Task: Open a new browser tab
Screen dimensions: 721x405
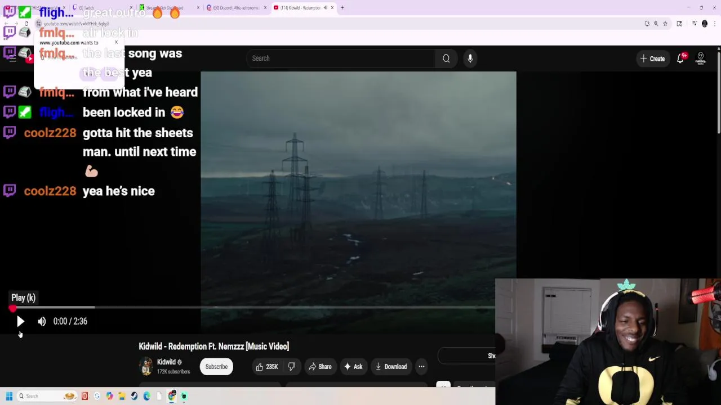Action: (x=342, y=8)
